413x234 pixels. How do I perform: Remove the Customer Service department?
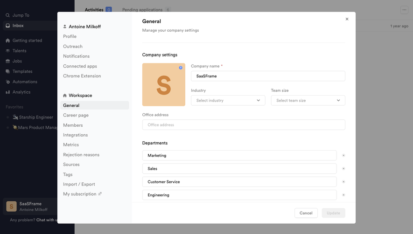click(343, 182)
